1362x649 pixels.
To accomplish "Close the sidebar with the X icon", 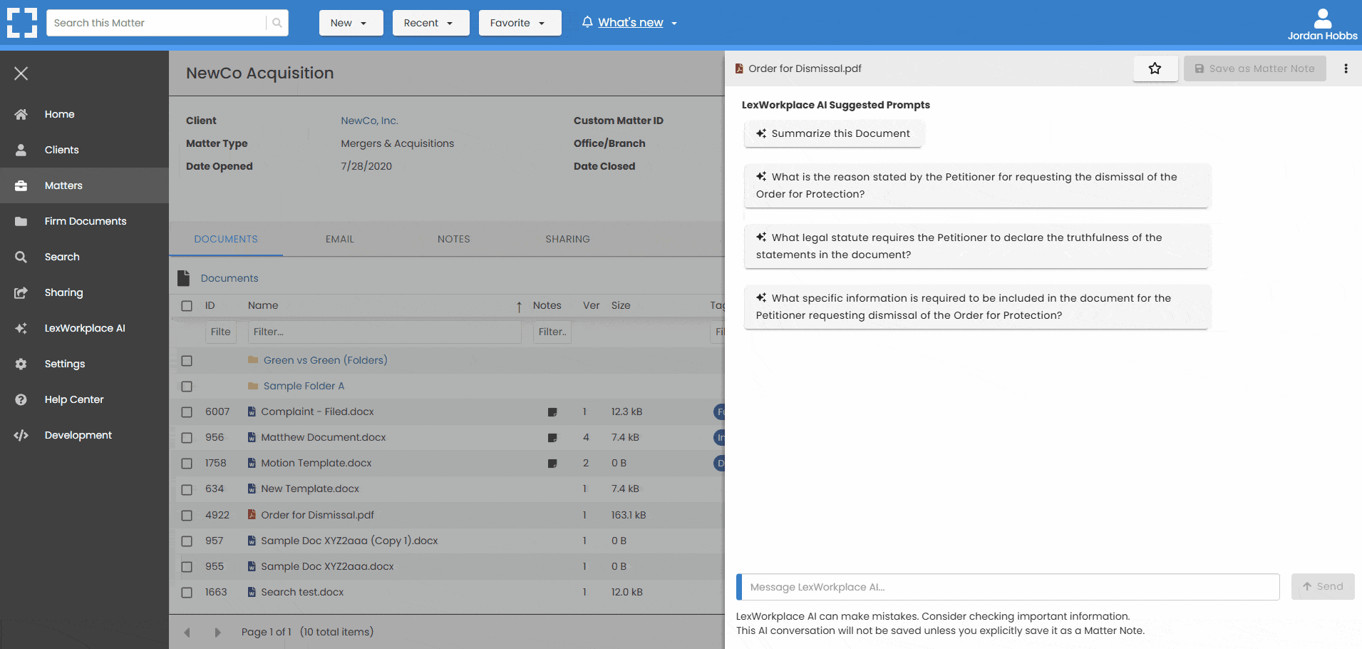I will point(21,73).
